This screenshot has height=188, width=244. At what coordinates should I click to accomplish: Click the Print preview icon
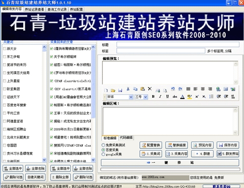(165, 90)
